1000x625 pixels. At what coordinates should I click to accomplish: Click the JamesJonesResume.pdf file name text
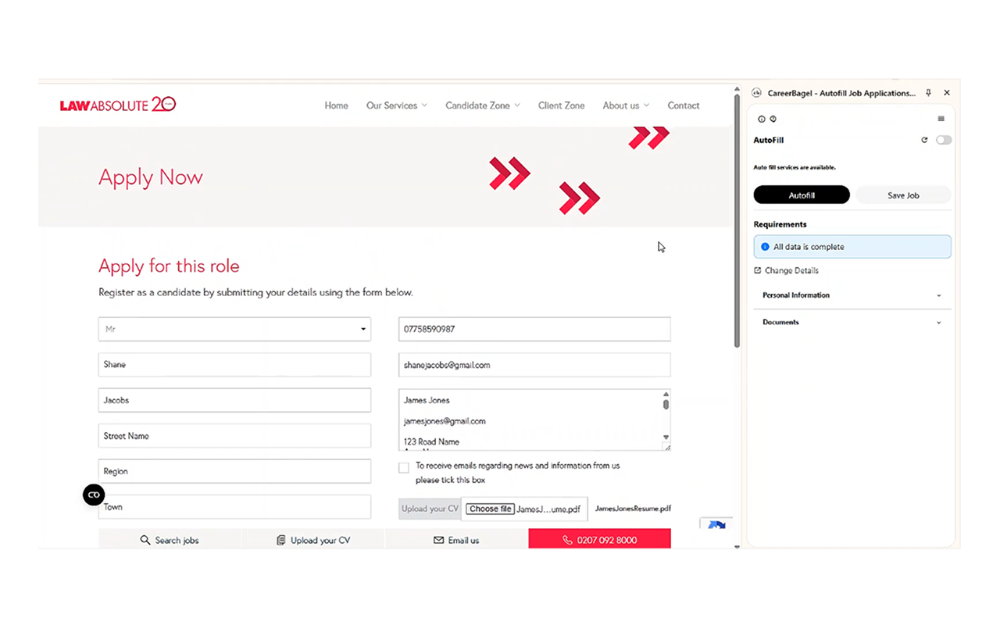(x=633, y=509)
